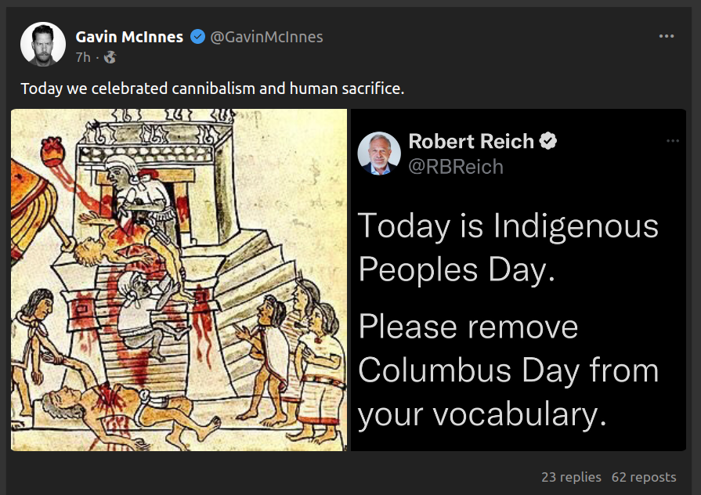Open the post's three-dot options menu
Image resolution: width=701 pixels, height=495 pixels.
coord(667,36)
